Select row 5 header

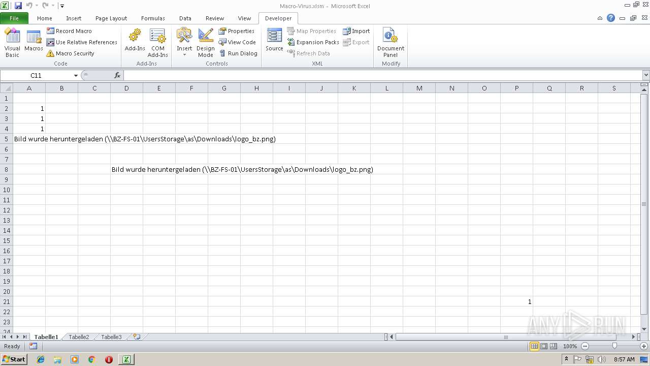coord(6,139)
